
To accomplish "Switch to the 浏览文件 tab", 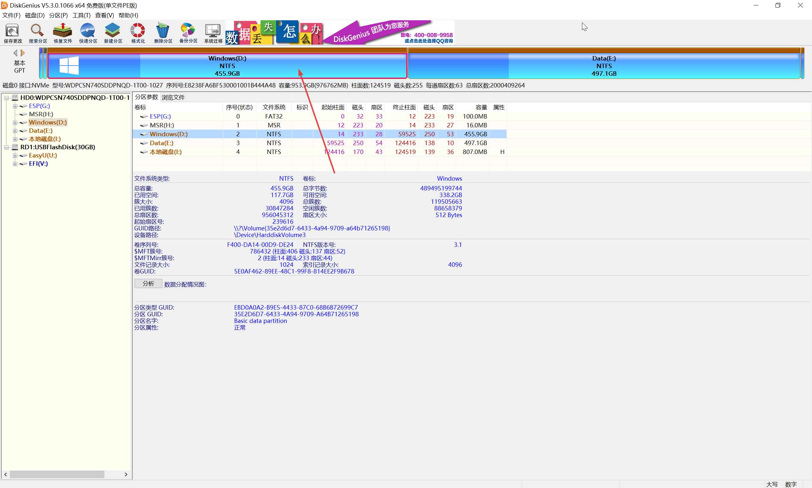I will pyautogui.click(x=173, y=98).
